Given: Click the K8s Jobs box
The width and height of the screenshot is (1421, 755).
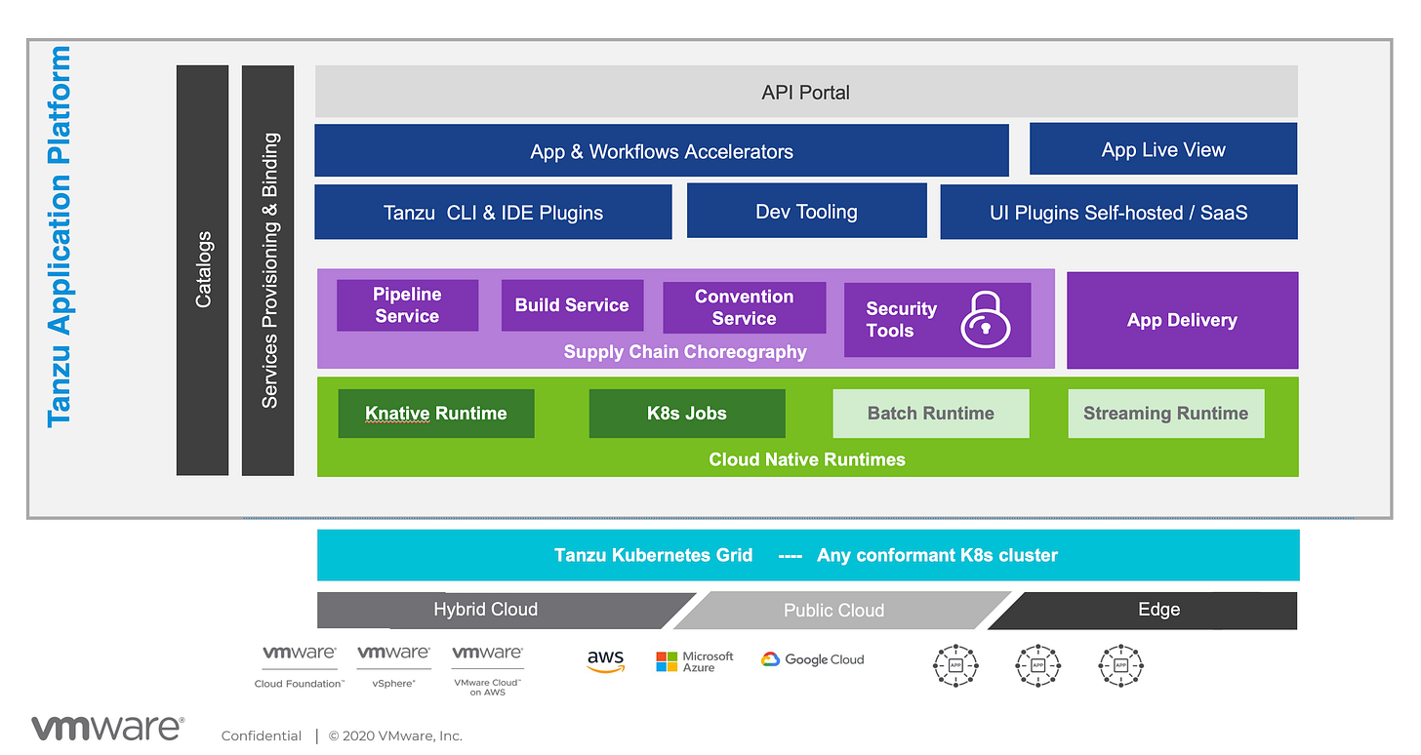Looking at the screenshot, I should (687, 414).
